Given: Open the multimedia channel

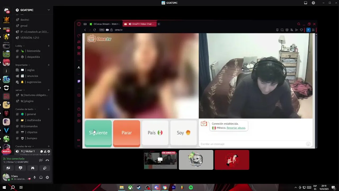Looking at the screenshot, I should (x=33, y=120).
